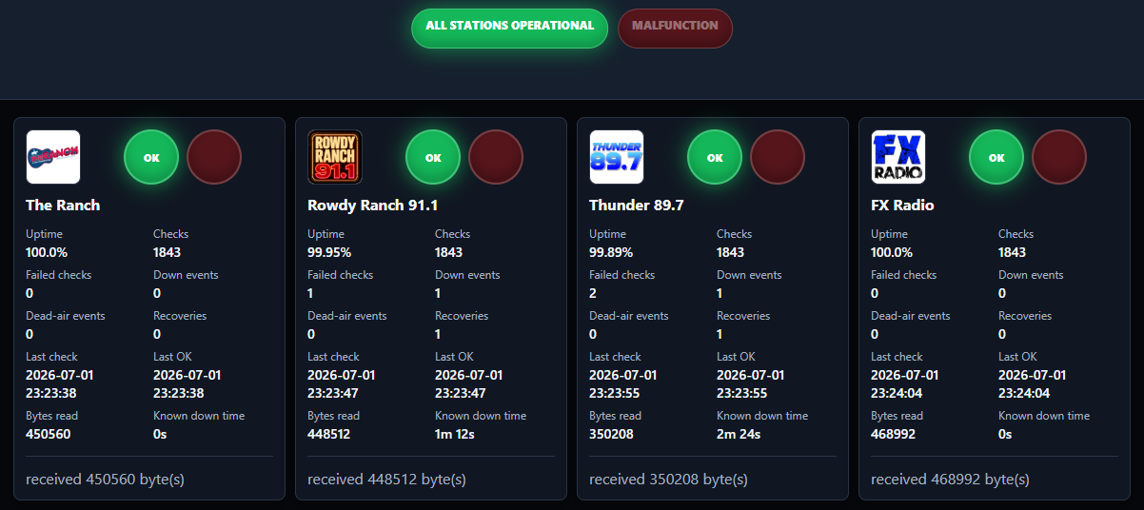This screenshot has width=1144, height=510.
Task: Click Rowdy Ranch last check 23:23:47 timestamp
Action: click(342, 383)
